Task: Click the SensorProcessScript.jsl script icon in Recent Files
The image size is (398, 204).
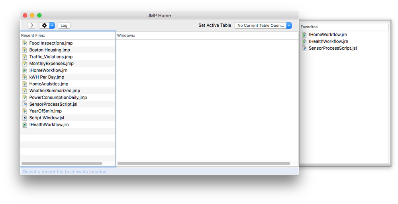Action: 25,104
